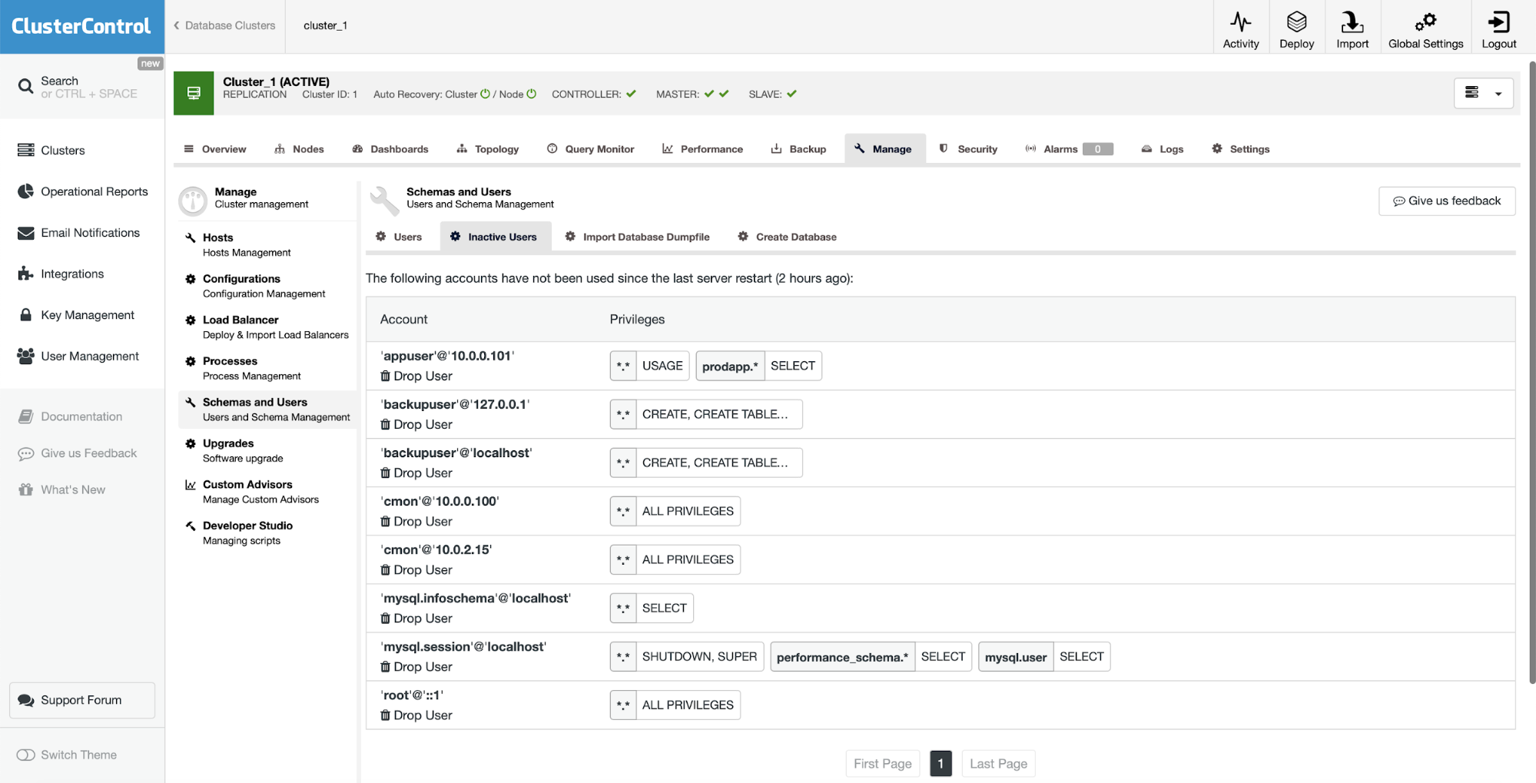The image size is (1536, 783).
Task: Click the vertical page scrollbar
Action: coord(1531,373)
